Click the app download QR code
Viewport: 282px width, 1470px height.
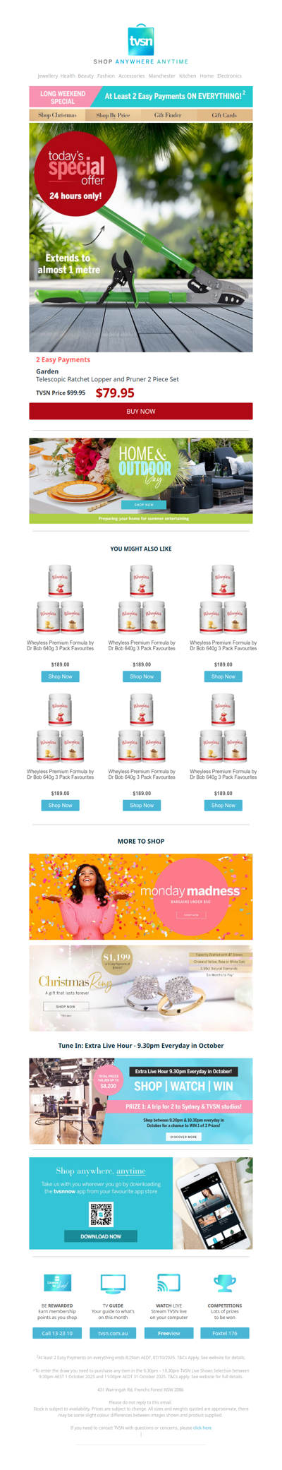click(101, 1214)
